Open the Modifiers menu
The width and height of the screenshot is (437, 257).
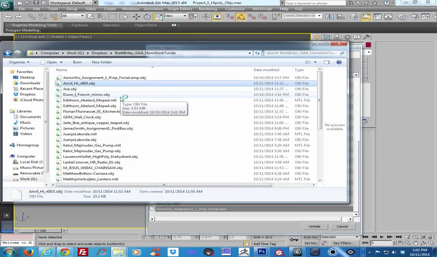[x=130, y=9]
